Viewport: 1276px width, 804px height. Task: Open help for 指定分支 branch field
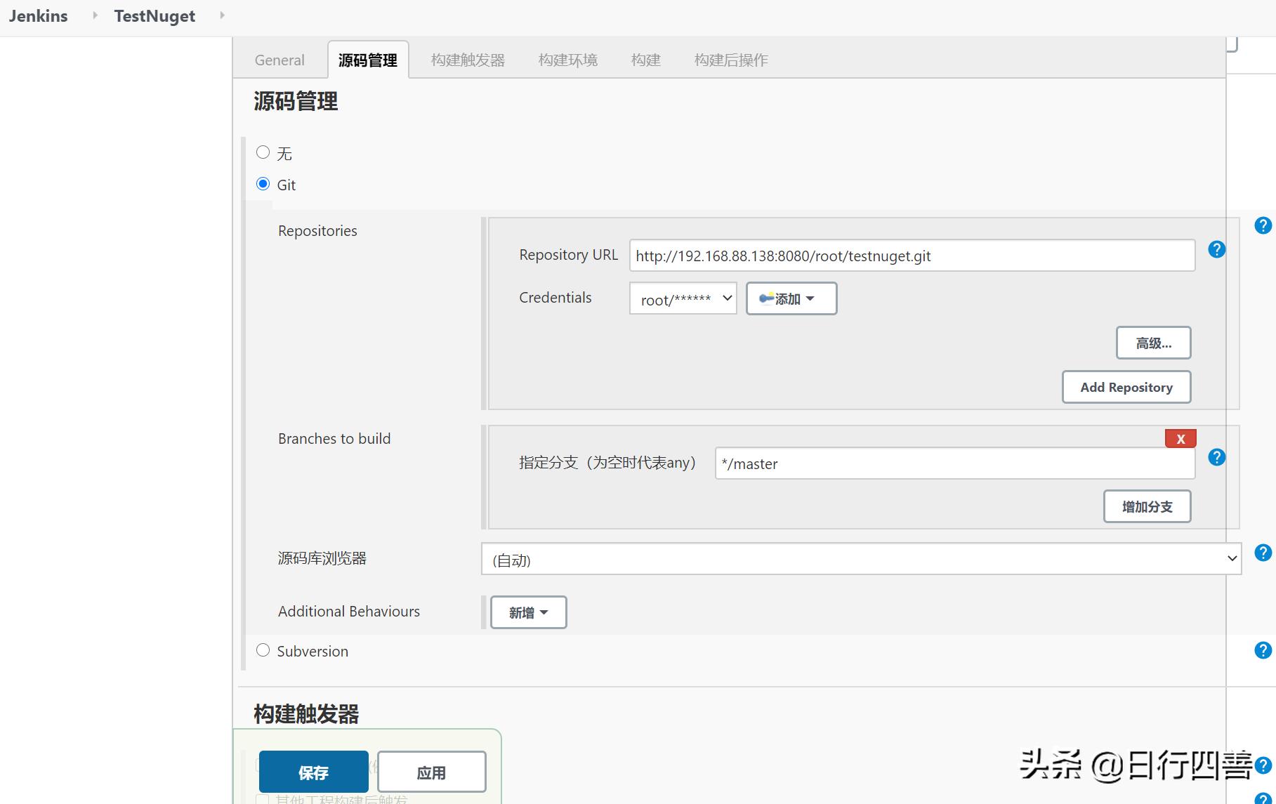tap(1217, 457)
